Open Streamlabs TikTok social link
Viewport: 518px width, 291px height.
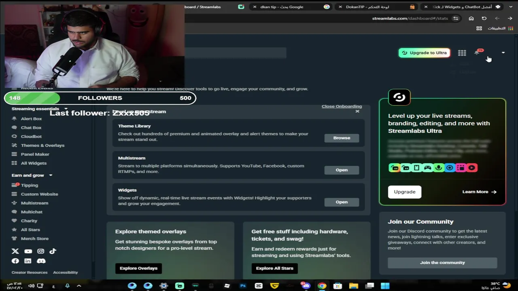(x=53, y=251)
